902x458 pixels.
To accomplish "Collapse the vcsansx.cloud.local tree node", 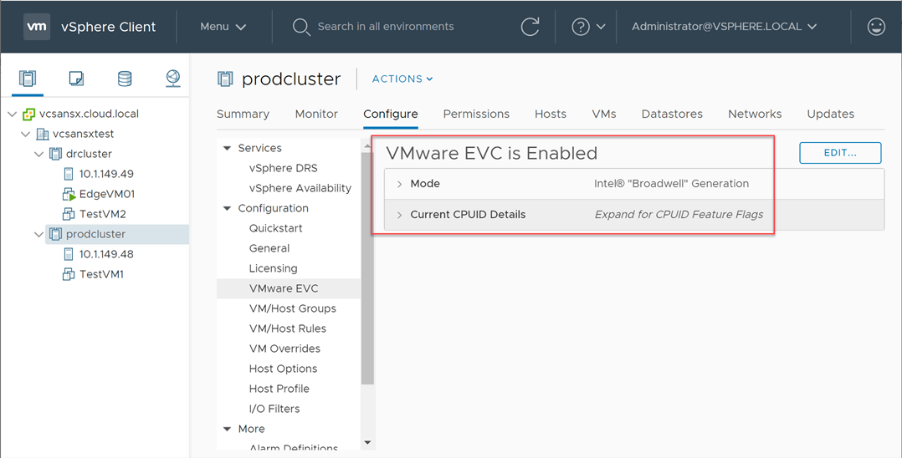I will 12,114.
